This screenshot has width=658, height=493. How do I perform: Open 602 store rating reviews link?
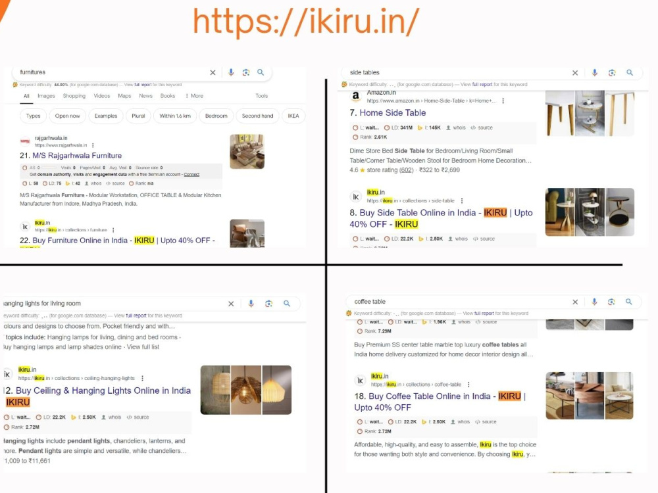406,170
